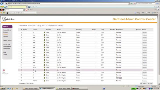Click the Favorites star icon

coord(1,13)
